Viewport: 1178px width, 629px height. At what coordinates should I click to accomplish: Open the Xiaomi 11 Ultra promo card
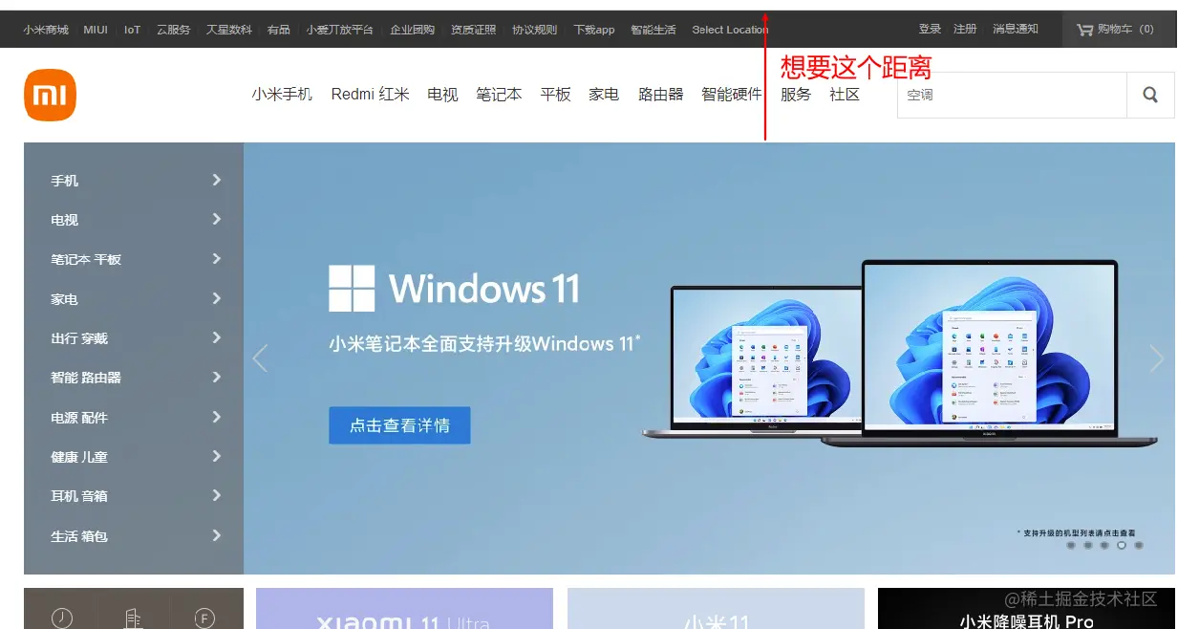point(404,609)
